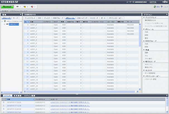Click 作成 under ボリューム actions
Viewport: 169px width, 114px height.
pyautogui.click(x=146, y=32)
